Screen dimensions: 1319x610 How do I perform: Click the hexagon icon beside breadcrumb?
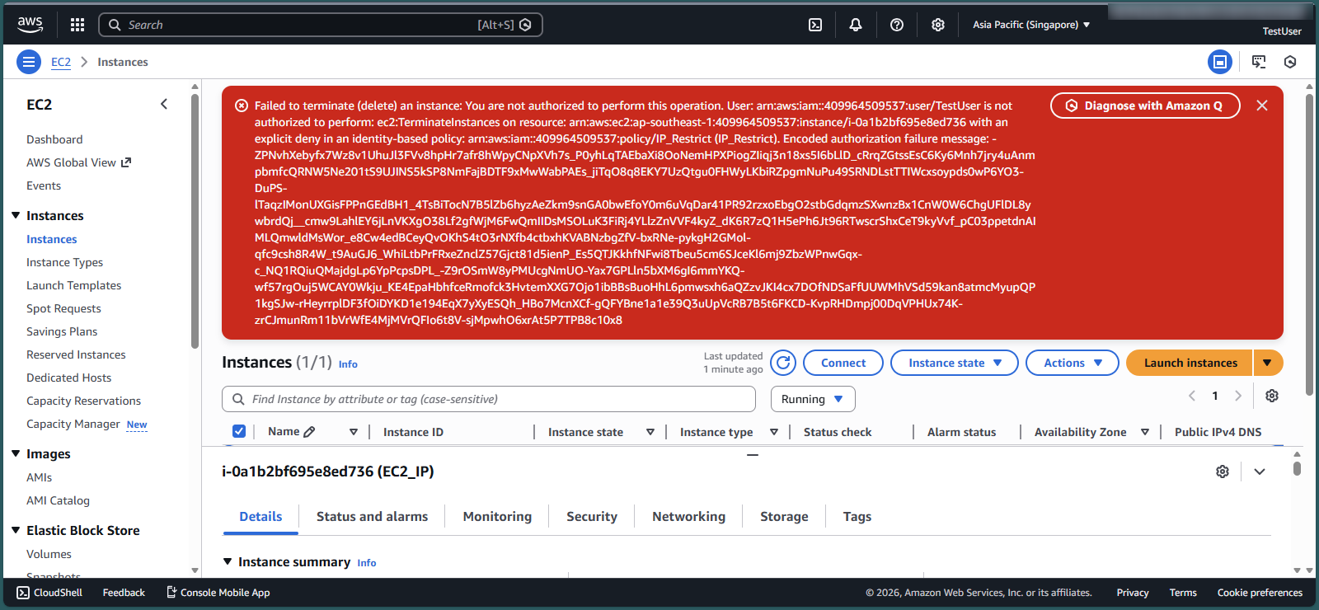1290,62
